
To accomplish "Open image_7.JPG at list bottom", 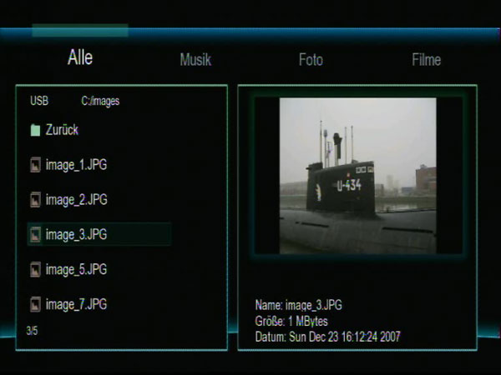I will (x=76, y=304).
